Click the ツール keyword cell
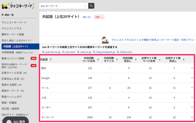The image size is (196, 123). click(45, 88)
